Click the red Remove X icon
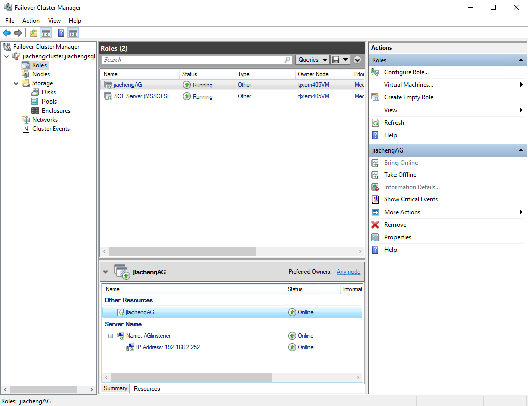The image size is (528, 406). coord(375,225)
